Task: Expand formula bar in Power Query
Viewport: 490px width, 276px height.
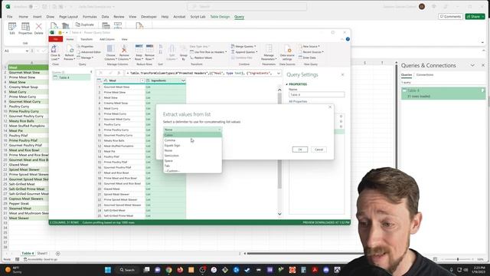Action: (278, 74)
